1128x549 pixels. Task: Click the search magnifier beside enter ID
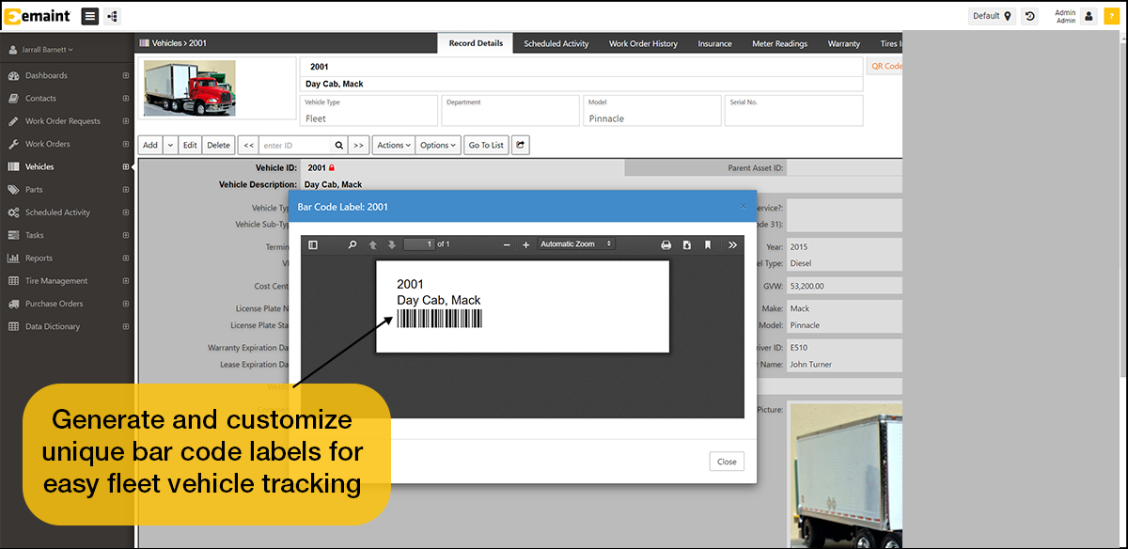coord(338,145)
